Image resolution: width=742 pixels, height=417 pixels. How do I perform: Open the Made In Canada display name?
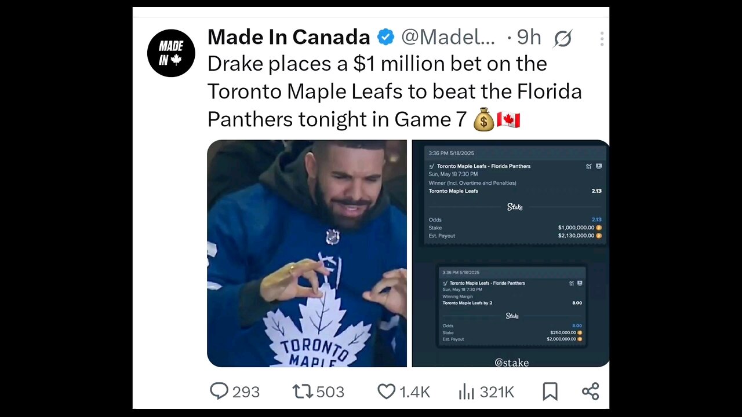point(289,38)
